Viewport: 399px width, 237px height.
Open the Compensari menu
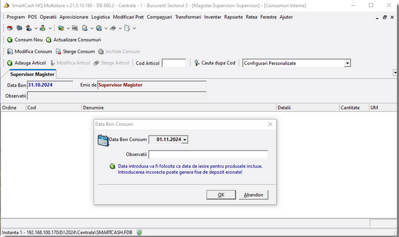pyautogui.click(x=160, y=17)
